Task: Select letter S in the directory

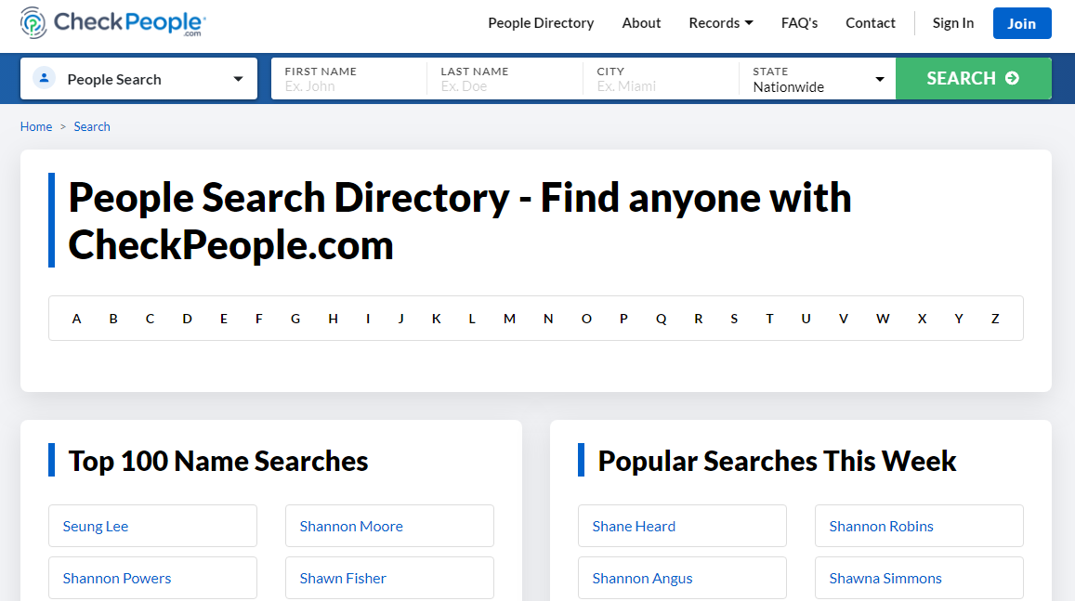Action: [734, 319]
